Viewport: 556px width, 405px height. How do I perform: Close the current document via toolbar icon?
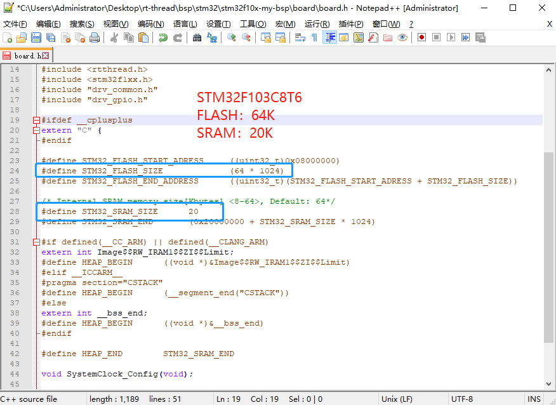coord(65,37)
